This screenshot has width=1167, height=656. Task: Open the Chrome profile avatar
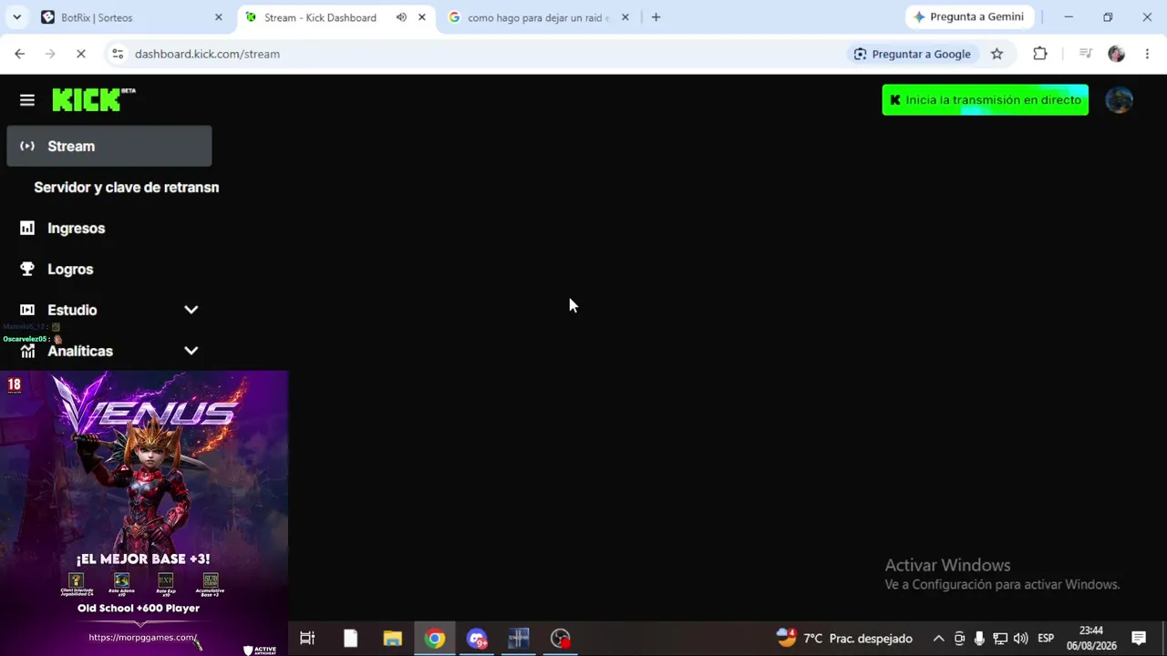pos(1116,54)
